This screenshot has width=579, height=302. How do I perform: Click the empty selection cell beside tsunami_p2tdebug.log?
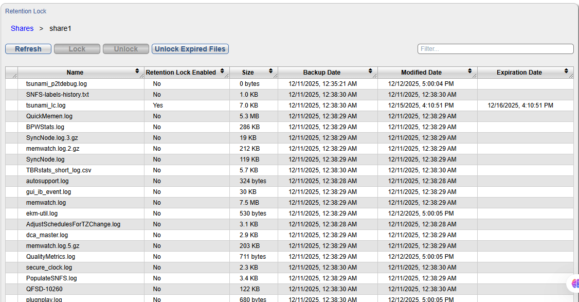click(x=11, y=84)
